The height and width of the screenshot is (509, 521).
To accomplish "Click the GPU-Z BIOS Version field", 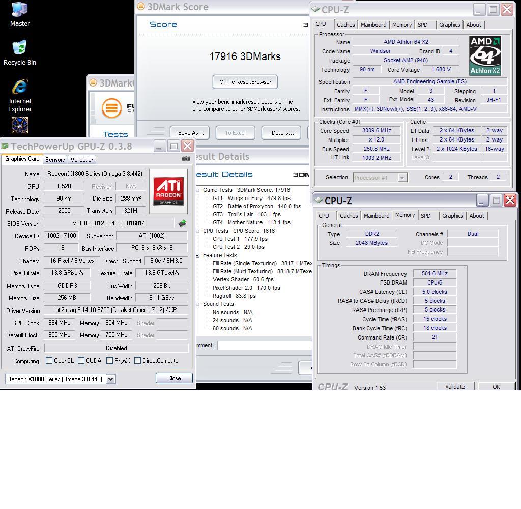I will (109, 223).
